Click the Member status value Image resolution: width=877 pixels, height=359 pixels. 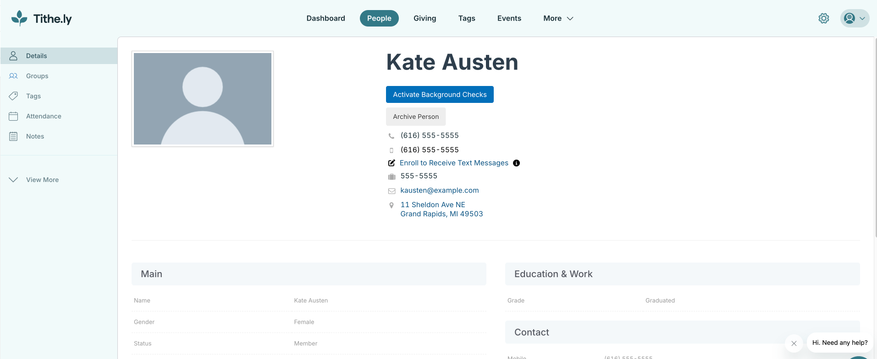point(306,343)
